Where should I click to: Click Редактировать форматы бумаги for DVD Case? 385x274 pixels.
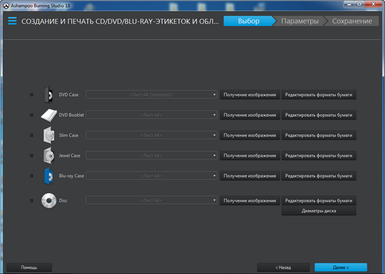tap(319, 95)
